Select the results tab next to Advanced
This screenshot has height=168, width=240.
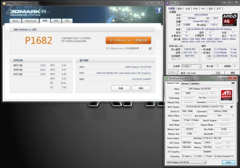tap(45, 21)
